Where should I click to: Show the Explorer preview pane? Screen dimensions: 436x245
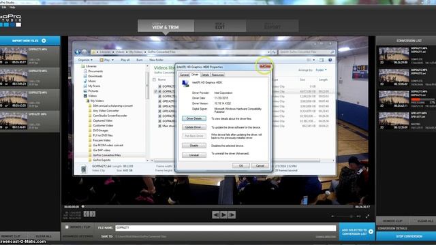click(x=322, y=60)
